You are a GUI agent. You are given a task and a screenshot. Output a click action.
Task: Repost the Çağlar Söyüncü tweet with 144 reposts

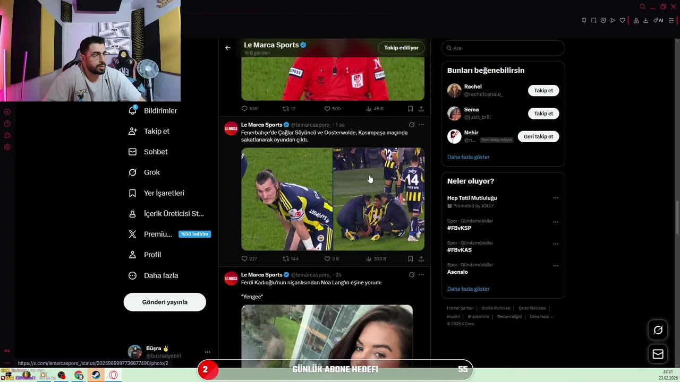click(x=291, y=258)
